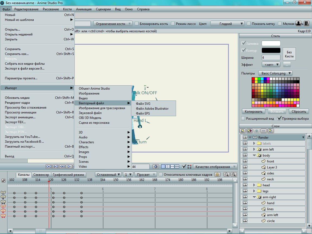Toggle 'Проверка выбора' checkbox
The width and height of the screenshot is (312, 234).
pos(279,119)
